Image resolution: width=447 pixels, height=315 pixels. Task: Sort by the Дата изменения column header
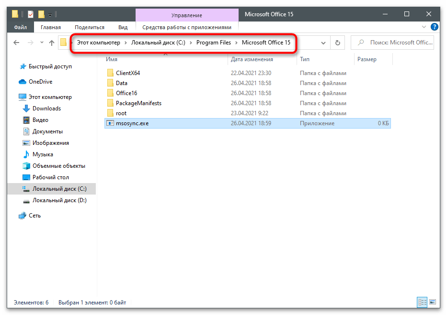tap(252, 59)
